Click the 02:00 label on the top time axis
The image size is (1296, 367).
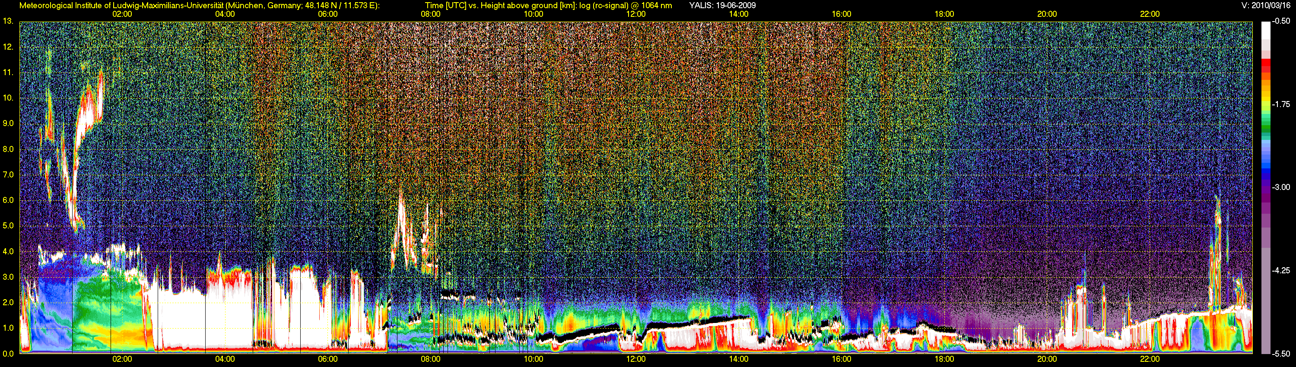click(122, 14)
